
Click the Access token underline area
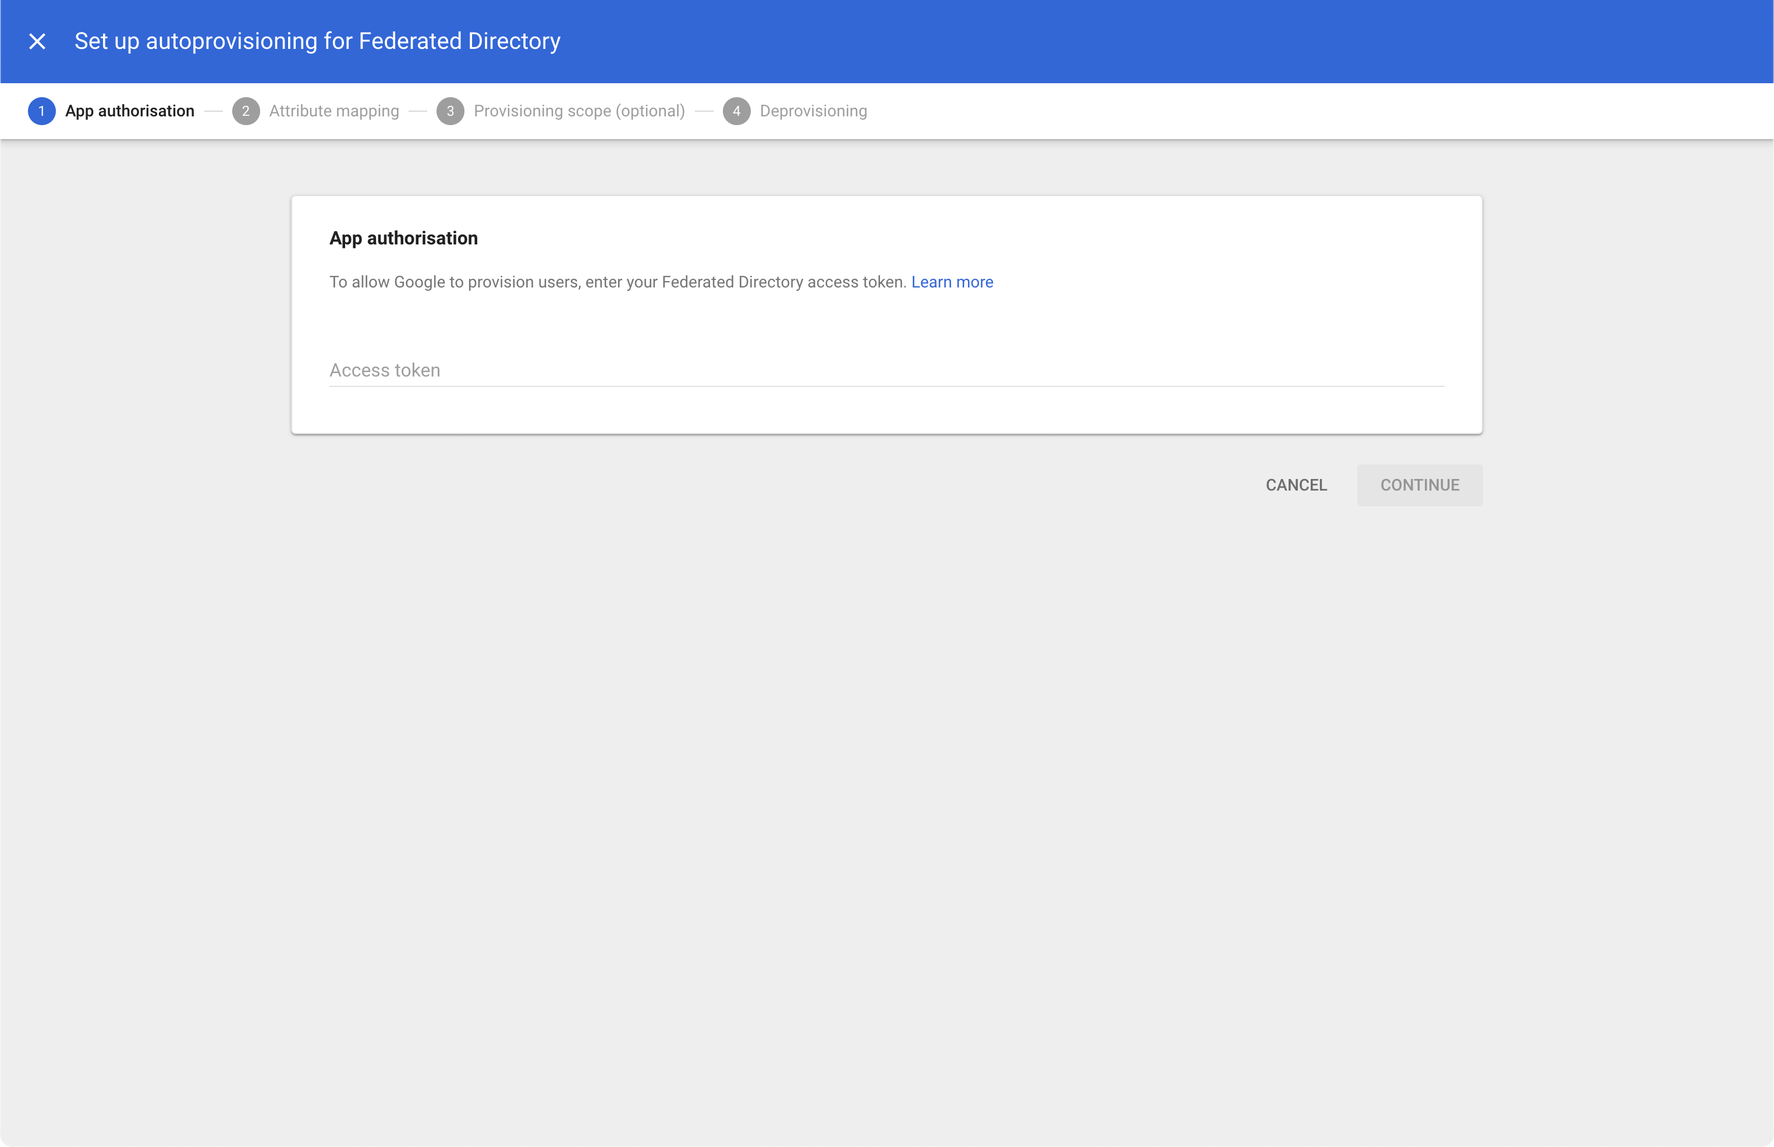point(886,386)
